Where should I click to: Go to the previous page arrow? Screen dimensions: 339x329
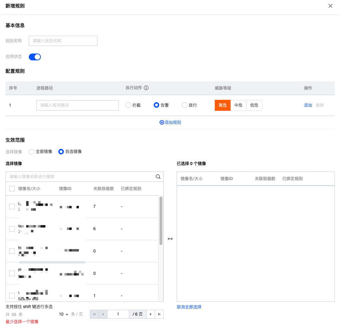(x=103, y=314)
